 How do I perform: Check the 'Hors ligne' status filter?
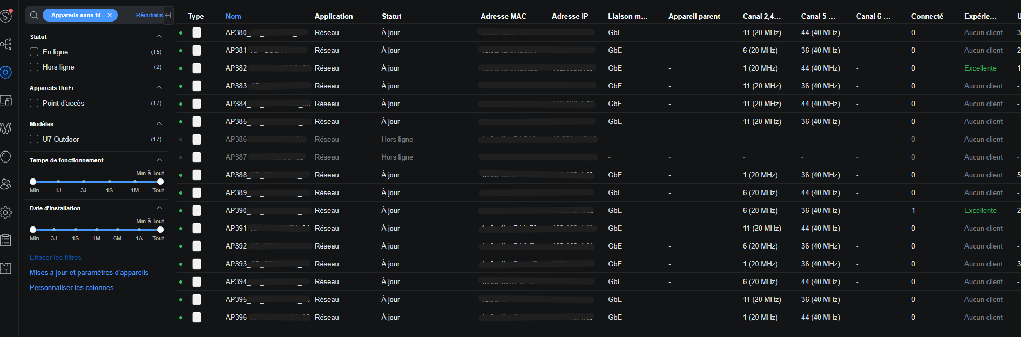coord(34,67)
